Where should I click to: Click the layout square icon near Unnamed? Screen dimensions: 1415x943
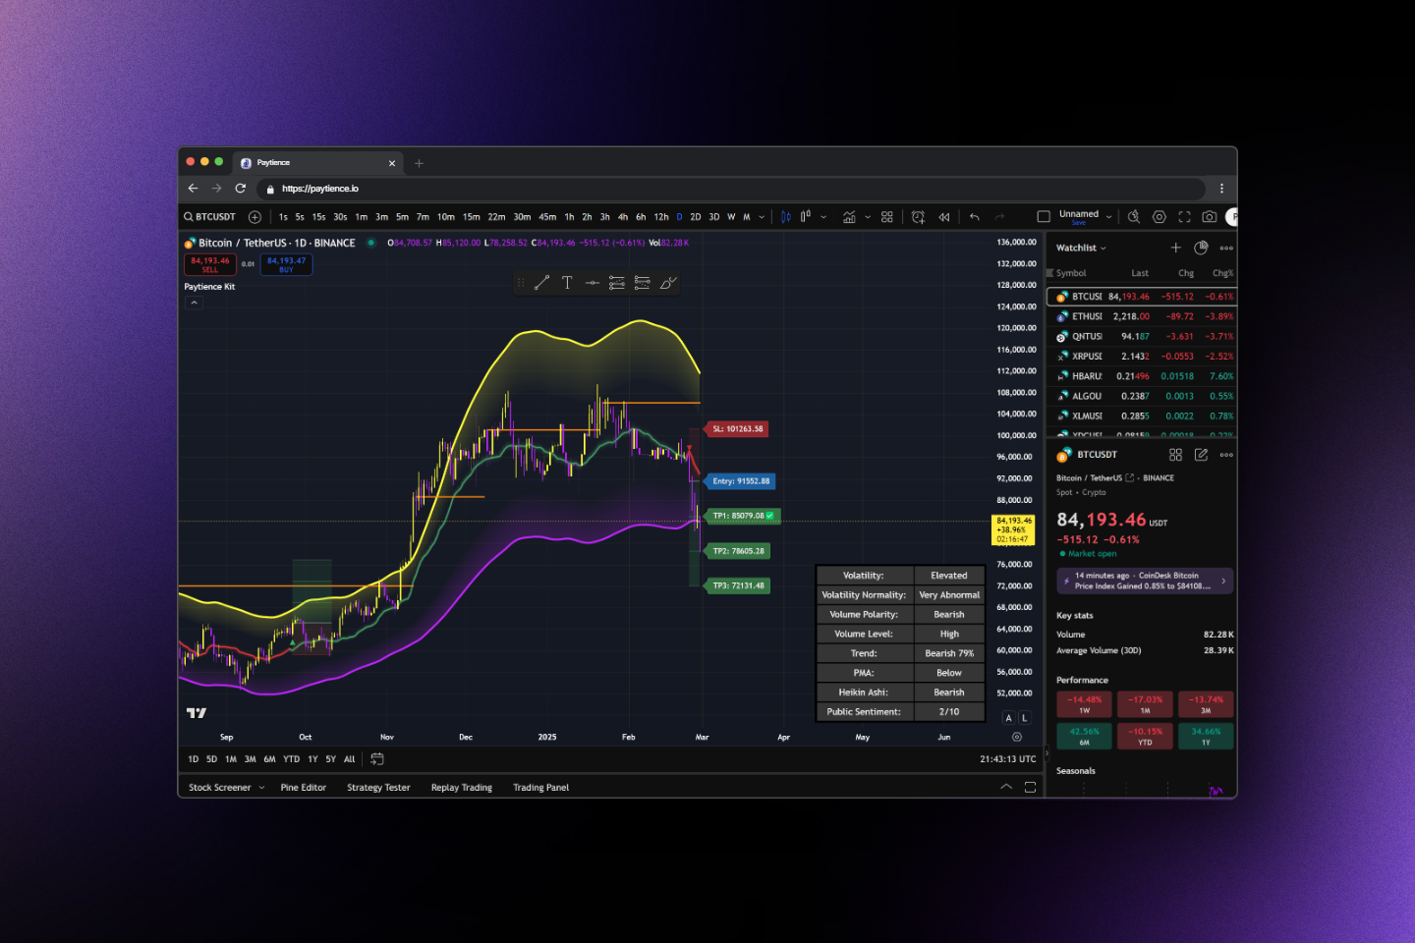point(1044,217)
